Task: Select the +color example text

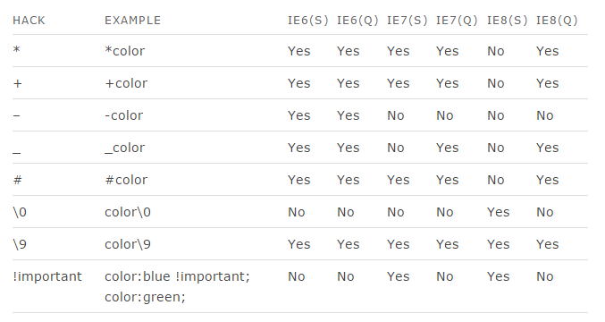Action: pyautogui.click(x=126, y=83)
